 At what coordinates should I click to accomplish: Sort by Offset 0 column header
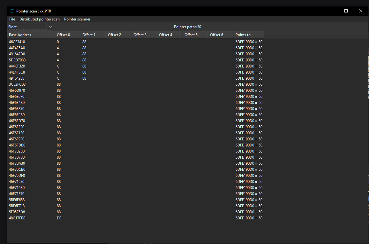coord(68,35)
